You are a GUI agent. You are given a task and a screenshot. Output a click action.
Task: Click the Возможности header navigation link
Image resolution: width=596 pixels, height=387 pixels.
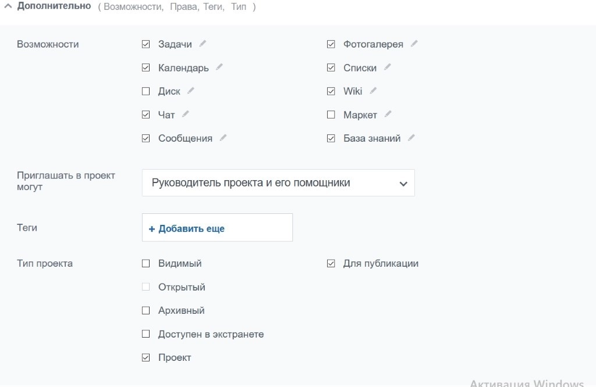(126, 7)
